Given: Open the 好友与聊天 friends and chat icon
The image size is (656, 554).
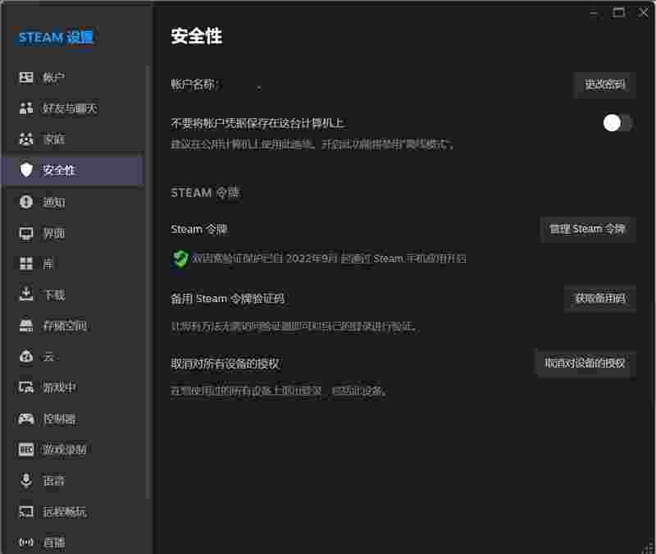Looking at the screenshot, I should coord(26,108).
